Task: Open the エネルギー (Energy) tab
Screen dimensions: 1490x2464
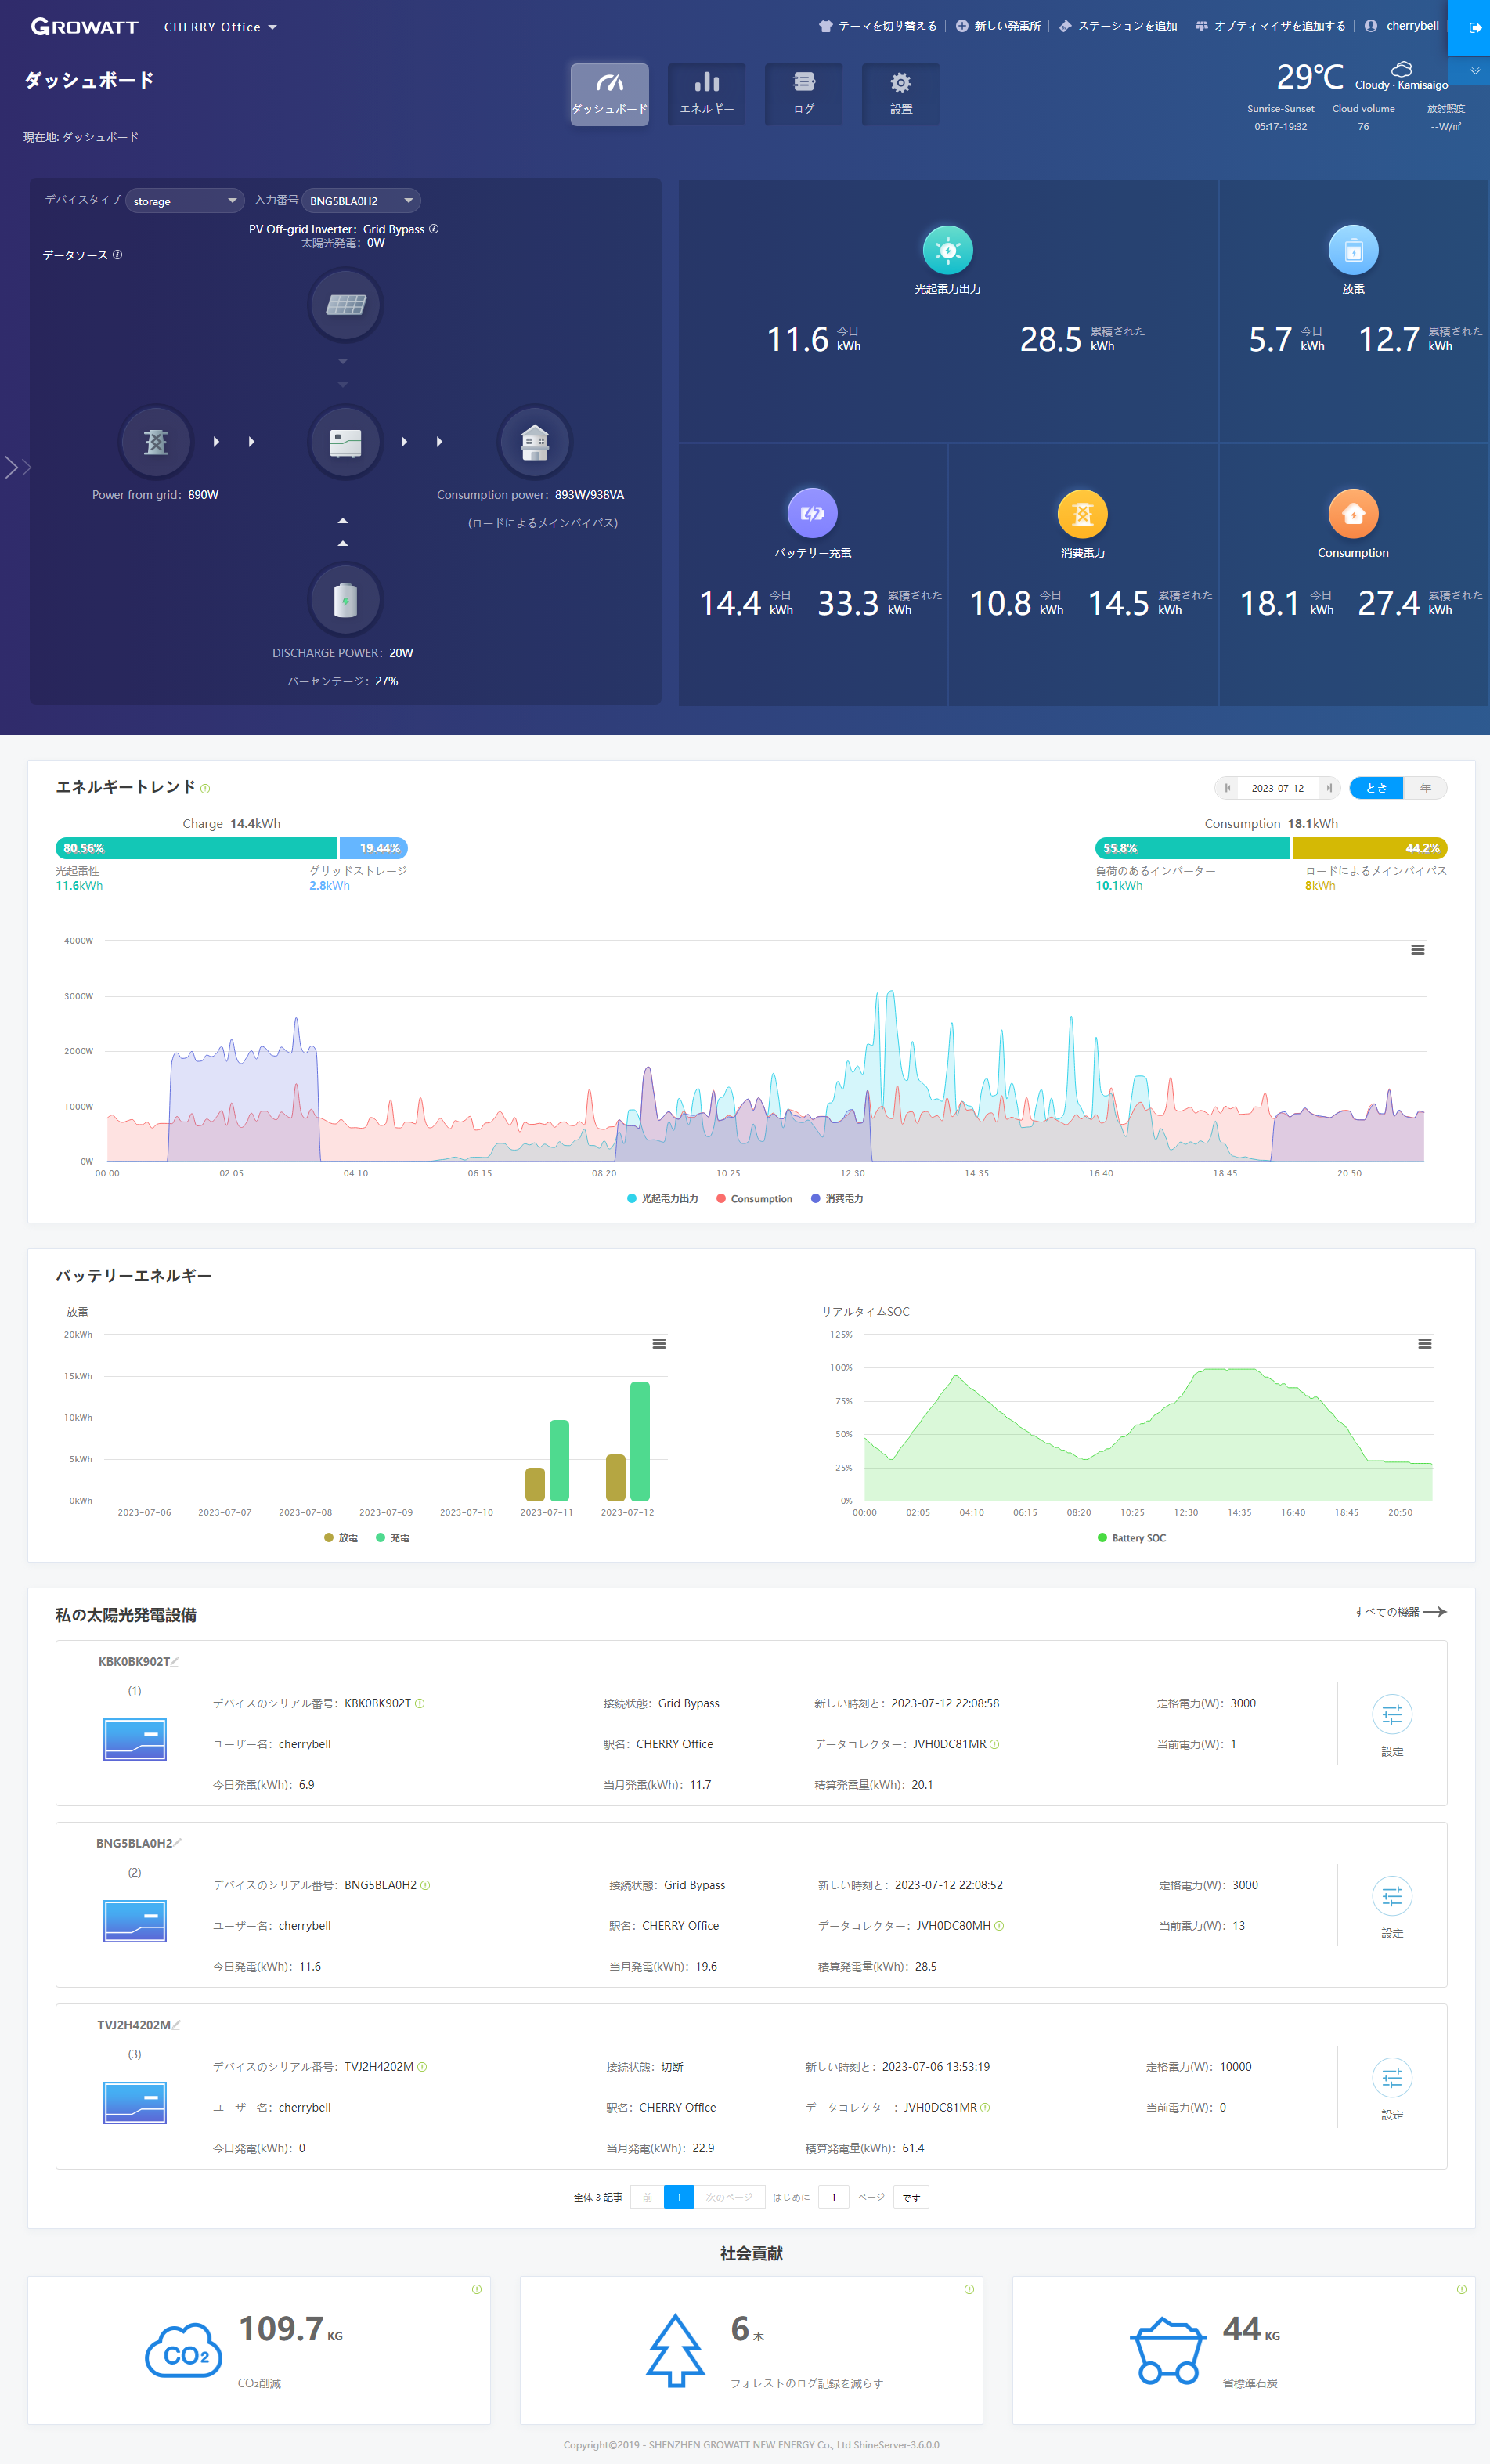Action: click(706, 94)
